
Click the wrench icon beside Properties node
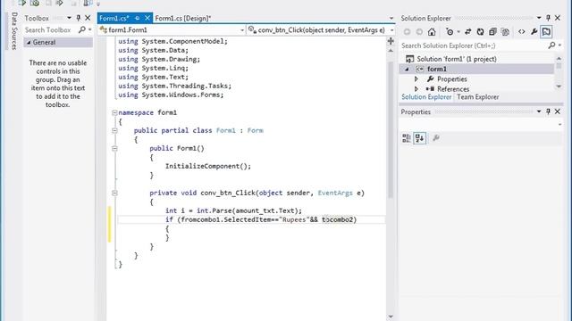(x=431, y=79)
